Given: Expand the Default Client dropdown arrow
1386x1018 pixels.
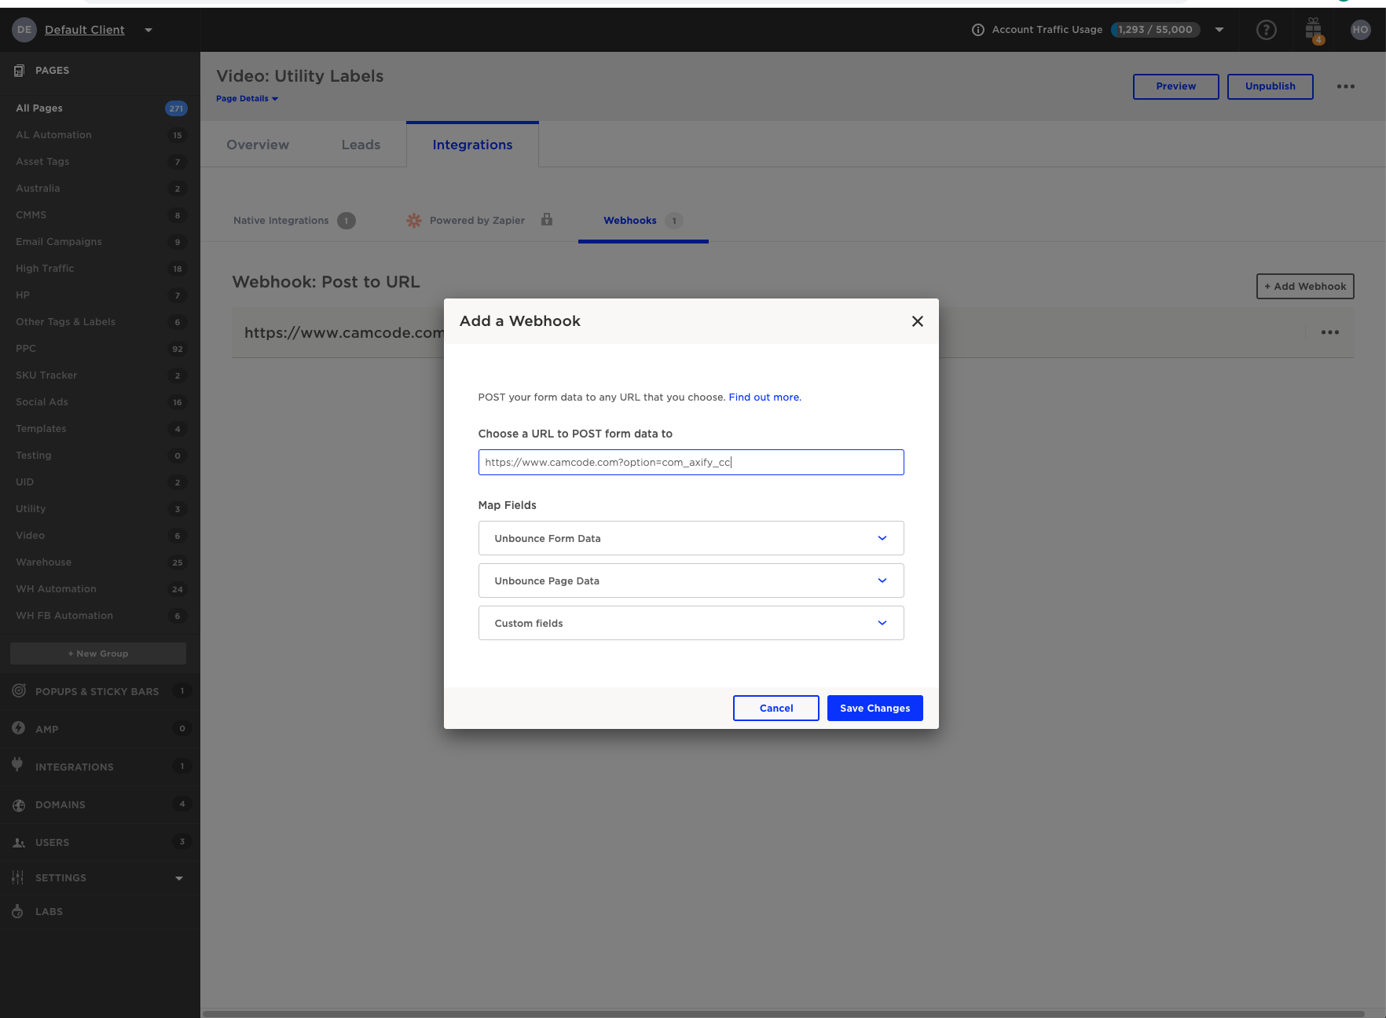Looking at the screenshot, I should [x=148, y=30].
